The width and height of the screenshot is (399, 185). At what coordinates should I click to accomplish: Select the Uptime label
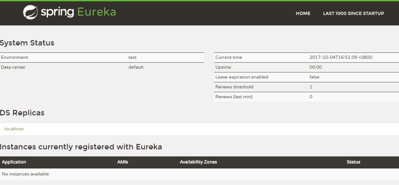[x=223, y=67]
